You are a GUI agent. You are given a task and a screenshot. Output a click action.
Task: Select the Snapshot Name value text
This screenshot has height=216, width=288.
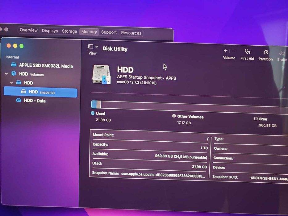tap(163, 175)
